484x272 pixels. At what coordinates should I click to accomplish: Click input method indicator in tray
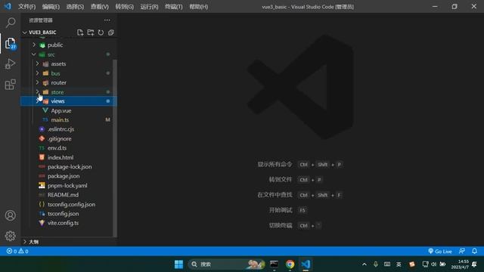click(x=399, y=264)
